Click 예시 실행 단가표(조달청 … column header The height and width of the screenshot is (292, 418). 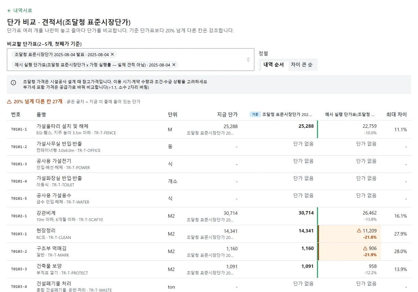[x=350, y=115]
